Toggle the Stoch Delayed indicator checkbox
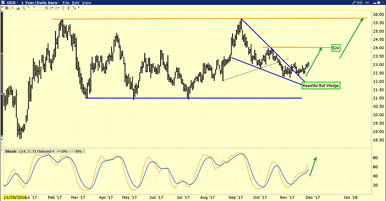This screenshot has width=386, height=201. tap(53, 151)
